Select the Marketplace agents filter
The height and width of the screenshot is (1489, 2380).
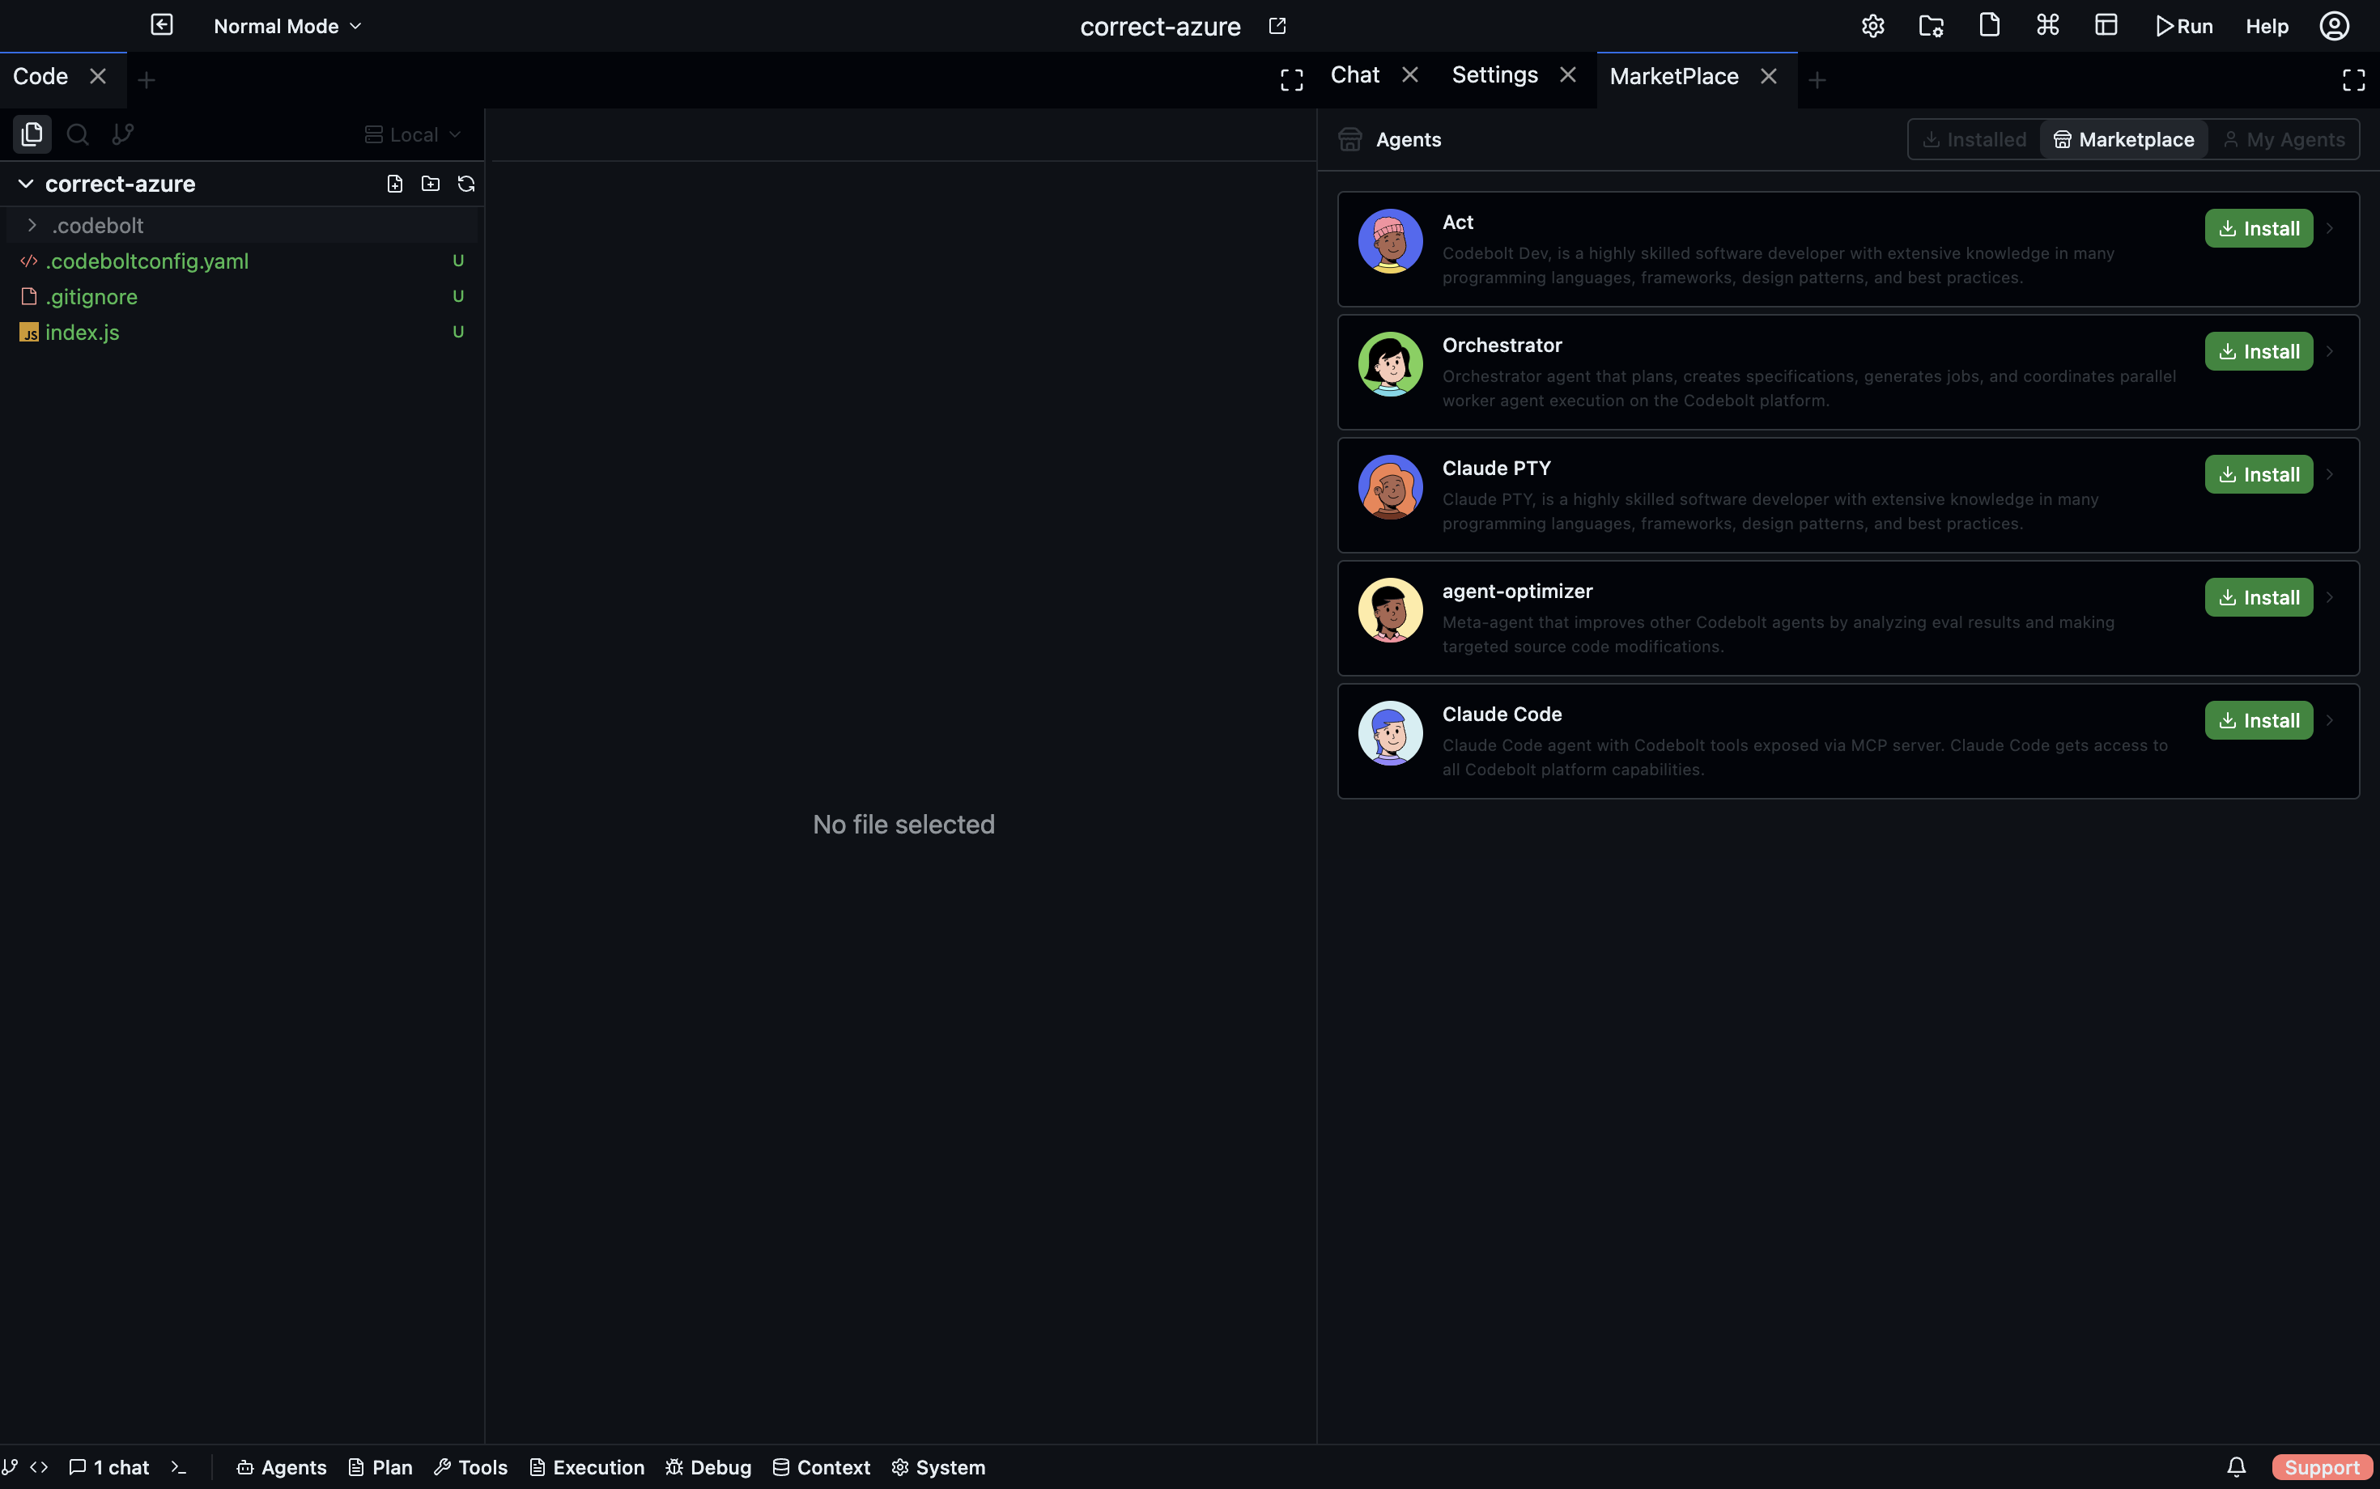point(2123,139)
